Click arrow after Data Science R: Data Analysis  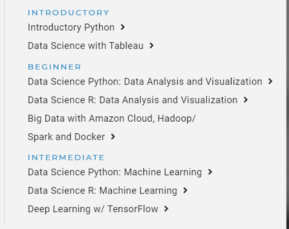tap(245, 100)
